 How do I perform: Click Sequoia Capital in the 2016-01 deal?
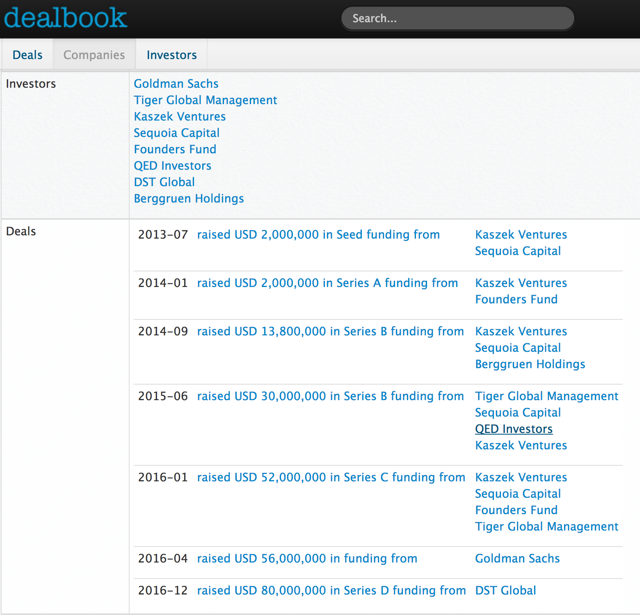518,494
